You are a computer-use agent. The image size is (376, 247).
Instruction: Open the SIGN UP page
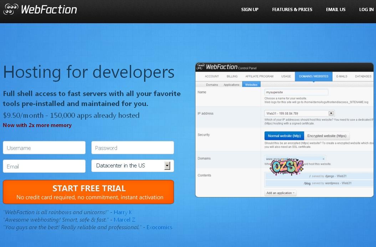point(250,10)
